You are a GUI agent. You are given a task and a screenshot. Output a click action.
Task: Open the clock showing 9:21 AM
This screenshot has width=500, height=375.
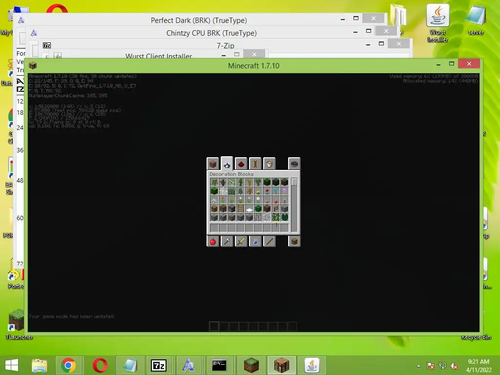[x=479, y=365]
